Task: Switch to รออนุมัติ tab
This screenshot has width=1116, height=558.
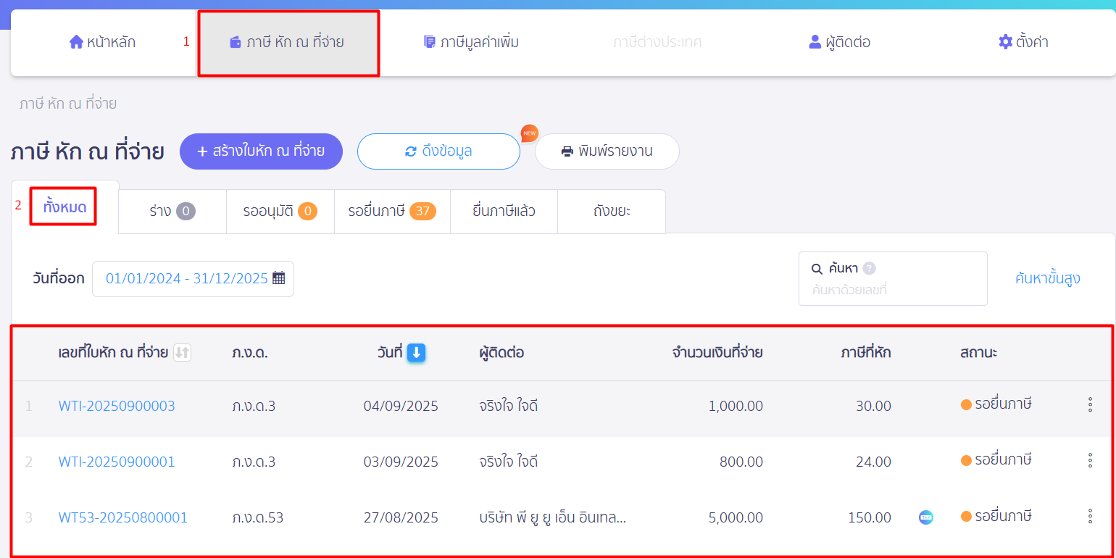Action: click(x=280, y=212)
